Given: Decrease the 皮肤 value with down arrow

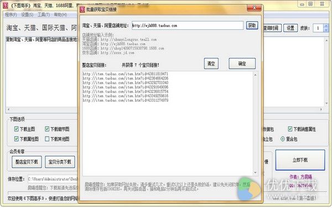Looking at the screenshot, I should click(326, 30).
